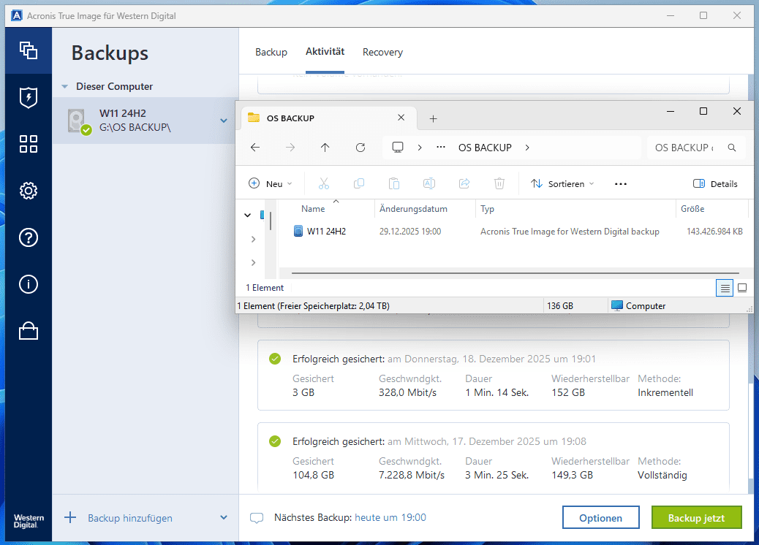This screenshot has width=759, height=545.
Task: Go forward in the Explorer window
Action: coord(290,148)
